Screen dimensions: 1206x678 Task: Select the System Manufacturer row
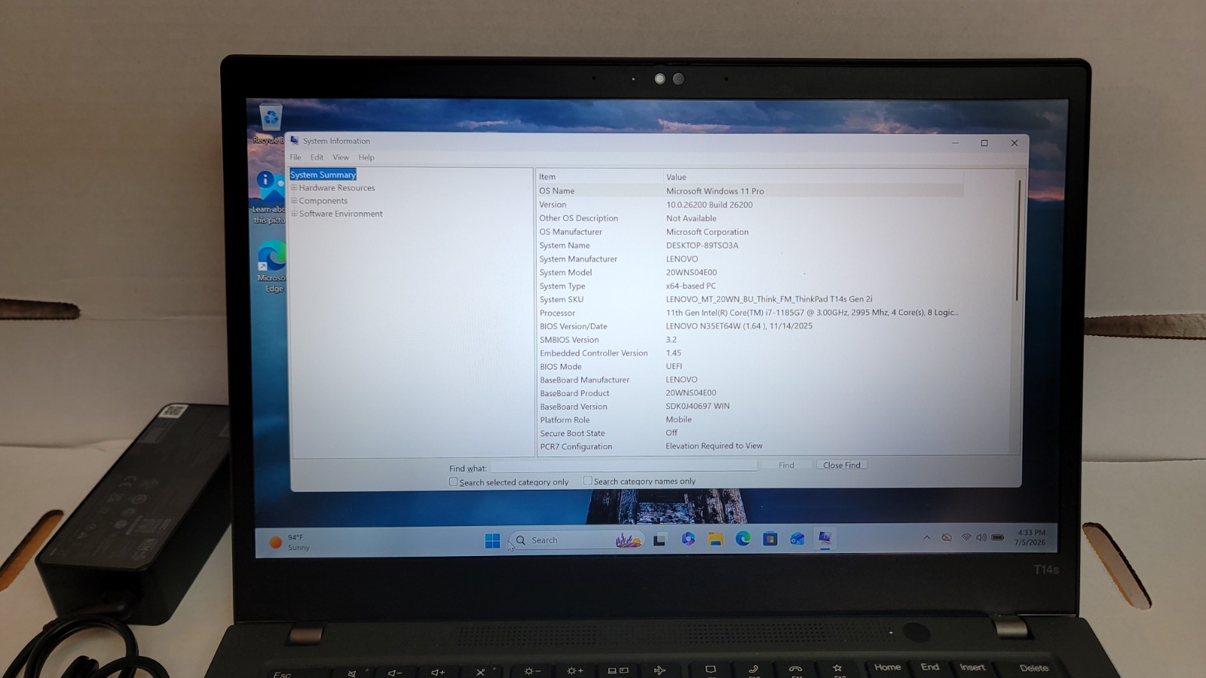coord(749,259)
